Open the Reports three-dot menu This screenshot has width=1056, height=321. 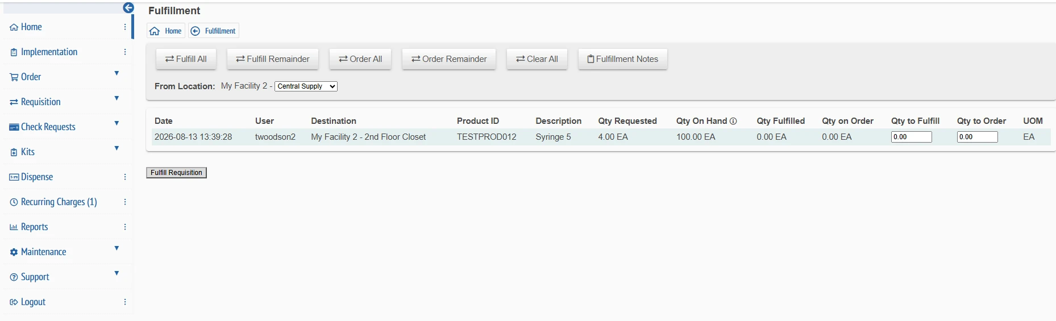pyautogui.click(x=125, y=227)
